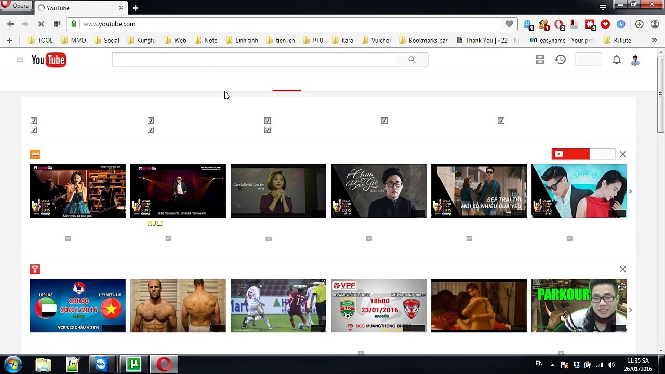Click the red YouTube subscribe button

570,154
